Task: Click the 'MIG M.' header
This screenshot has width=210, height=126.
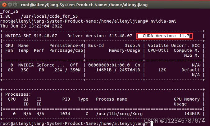Action: click(x=192, y=55)
